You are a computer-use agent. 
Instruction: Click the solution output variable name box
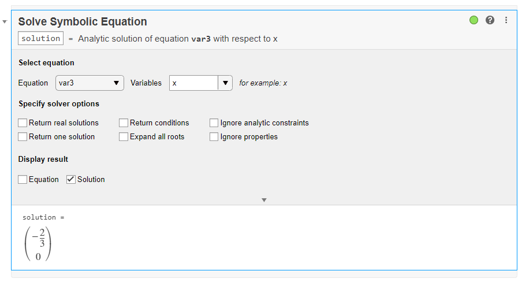pyautogui.click(x=40, y=38)
